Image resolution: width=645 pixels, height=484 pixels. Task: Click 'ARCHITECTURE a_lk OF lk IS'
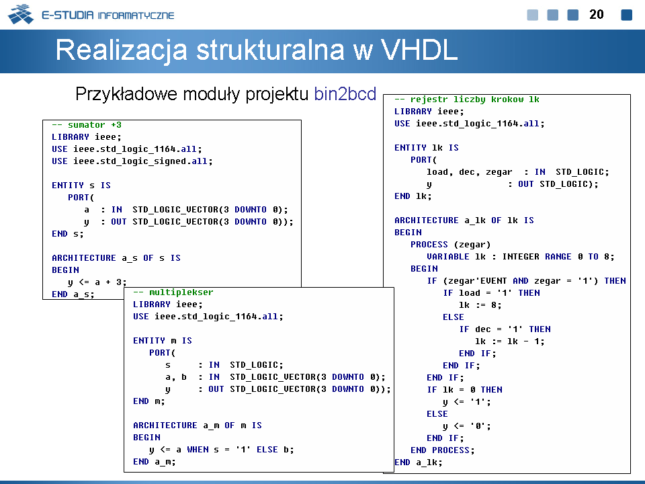[x=464, y=220]
